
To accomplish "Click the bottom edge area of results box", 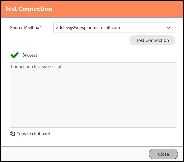I will click(93, 126).
